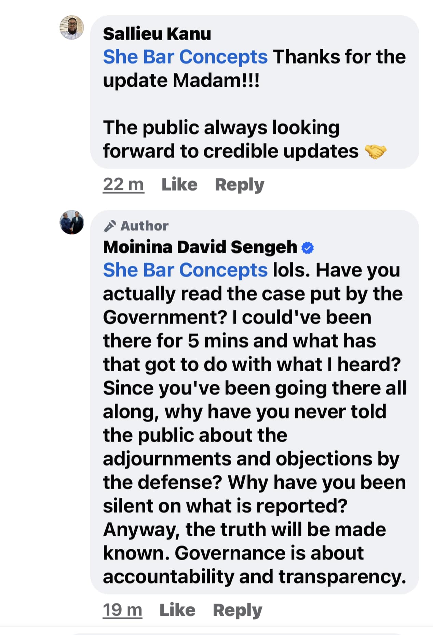Image resolution: width=433 pixels, height=635 pixels.
Task: Click the 'adjournments and objections by' line
Action: click(251, 459)
